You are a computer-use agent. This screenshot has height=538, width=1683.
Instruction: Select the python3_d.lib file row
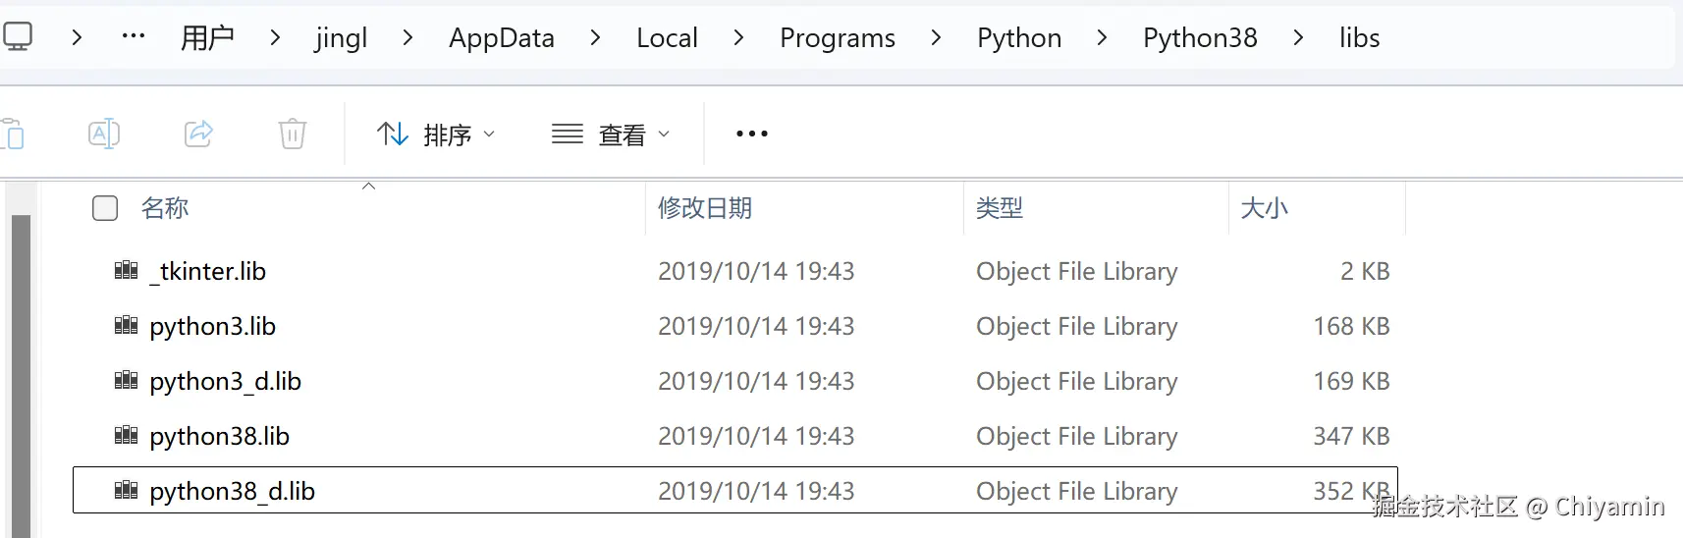[x=225, y=381]
